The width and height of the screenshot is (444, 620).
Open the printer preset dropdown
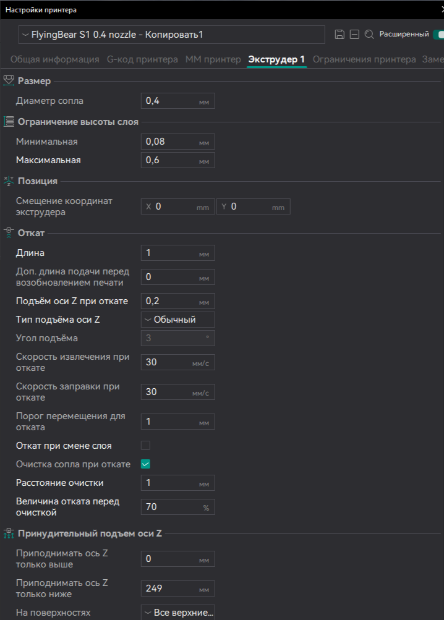coord(171,35)
